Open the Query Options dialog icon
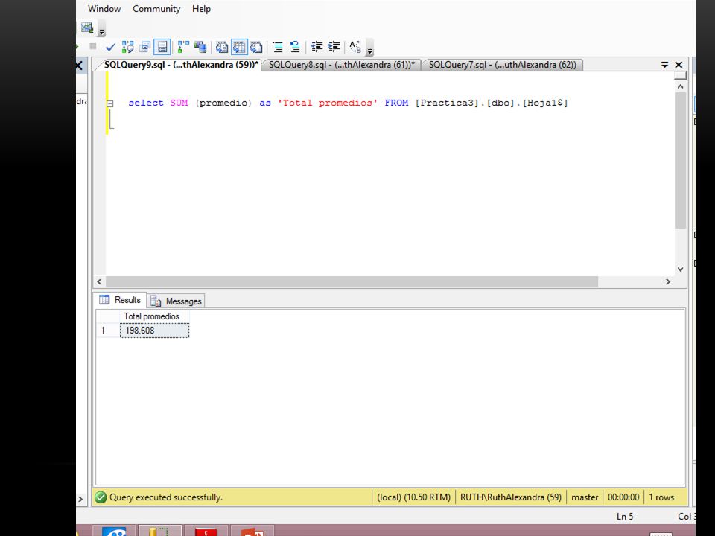The width and height of the screenshot is (715, 536). tap(145, 46)
